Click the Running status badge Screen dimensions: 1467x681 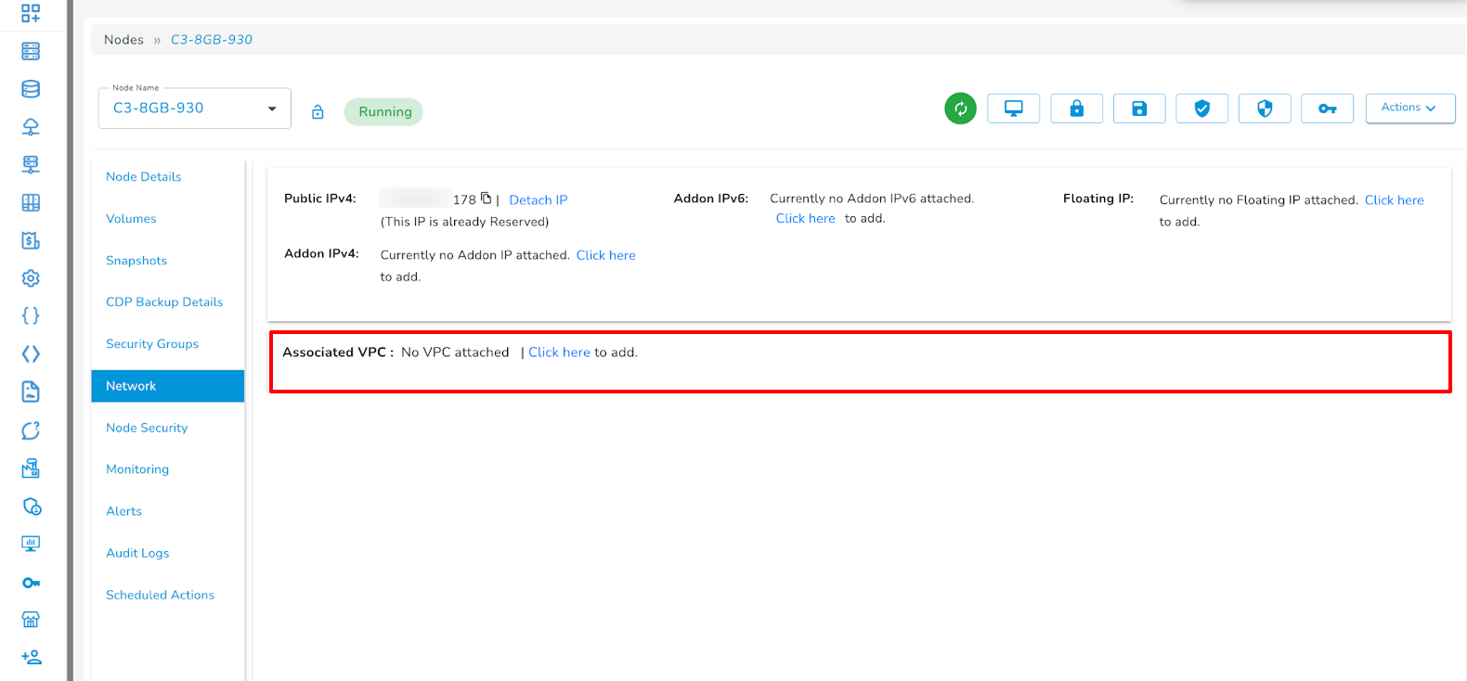coord(384,111)
